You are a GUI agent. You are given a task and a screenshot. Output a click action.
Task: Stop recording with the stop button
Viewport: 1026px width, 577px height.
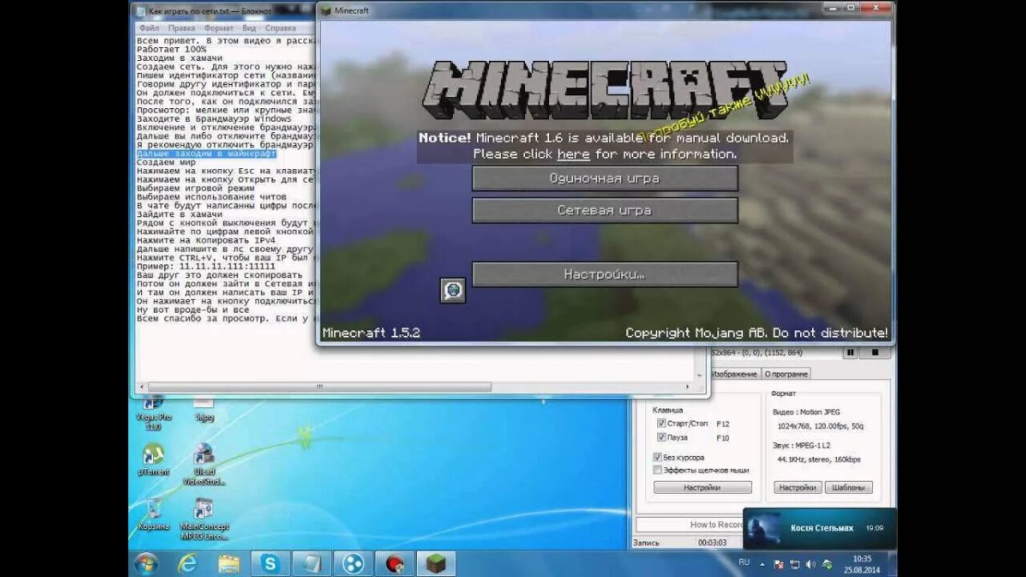[x=875, y=353]
